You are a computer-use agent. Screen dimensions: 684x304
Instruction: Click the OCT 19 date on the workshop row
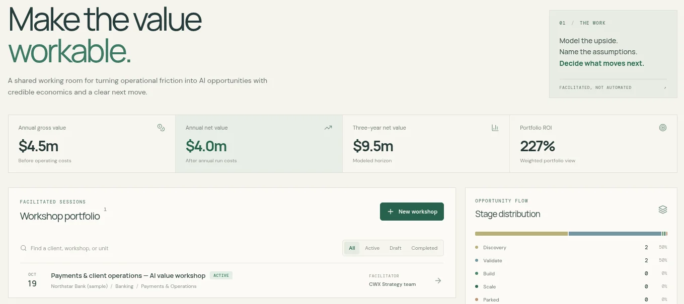point(32,280)
